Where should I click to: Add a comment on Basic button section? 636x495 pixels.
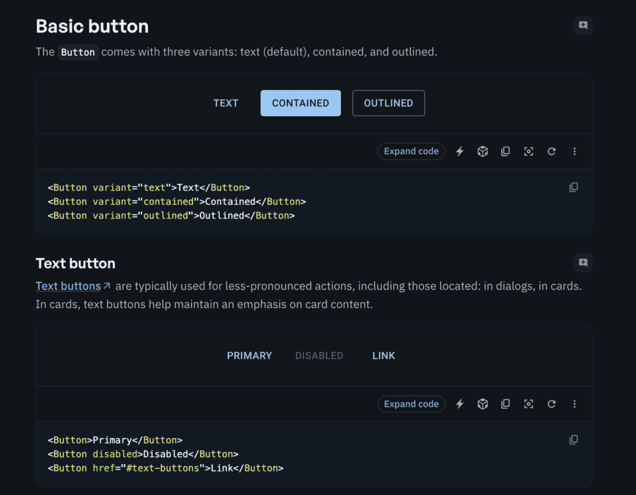(583, 25)
